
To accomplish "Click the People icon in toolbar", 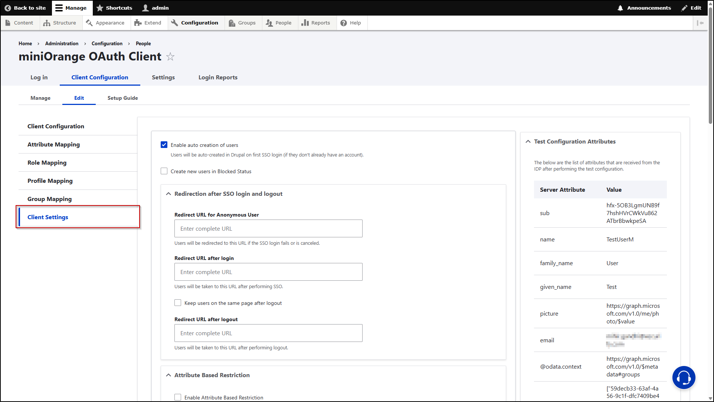I will coord(269,23).
